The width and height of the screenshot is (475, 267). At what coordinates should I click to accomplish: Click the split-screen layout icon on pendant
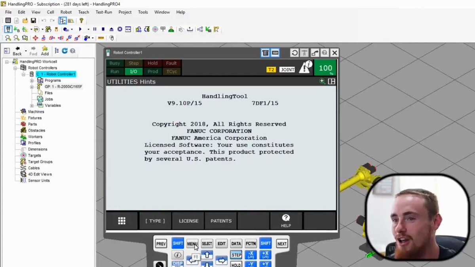(x=331, y=81)
